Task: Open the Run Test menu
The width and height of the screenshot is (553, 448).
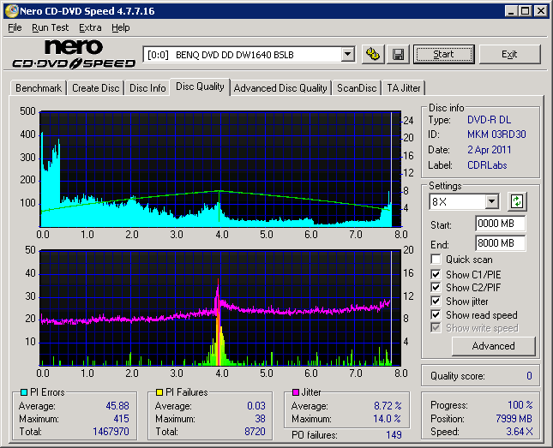Action: [51, 27]
